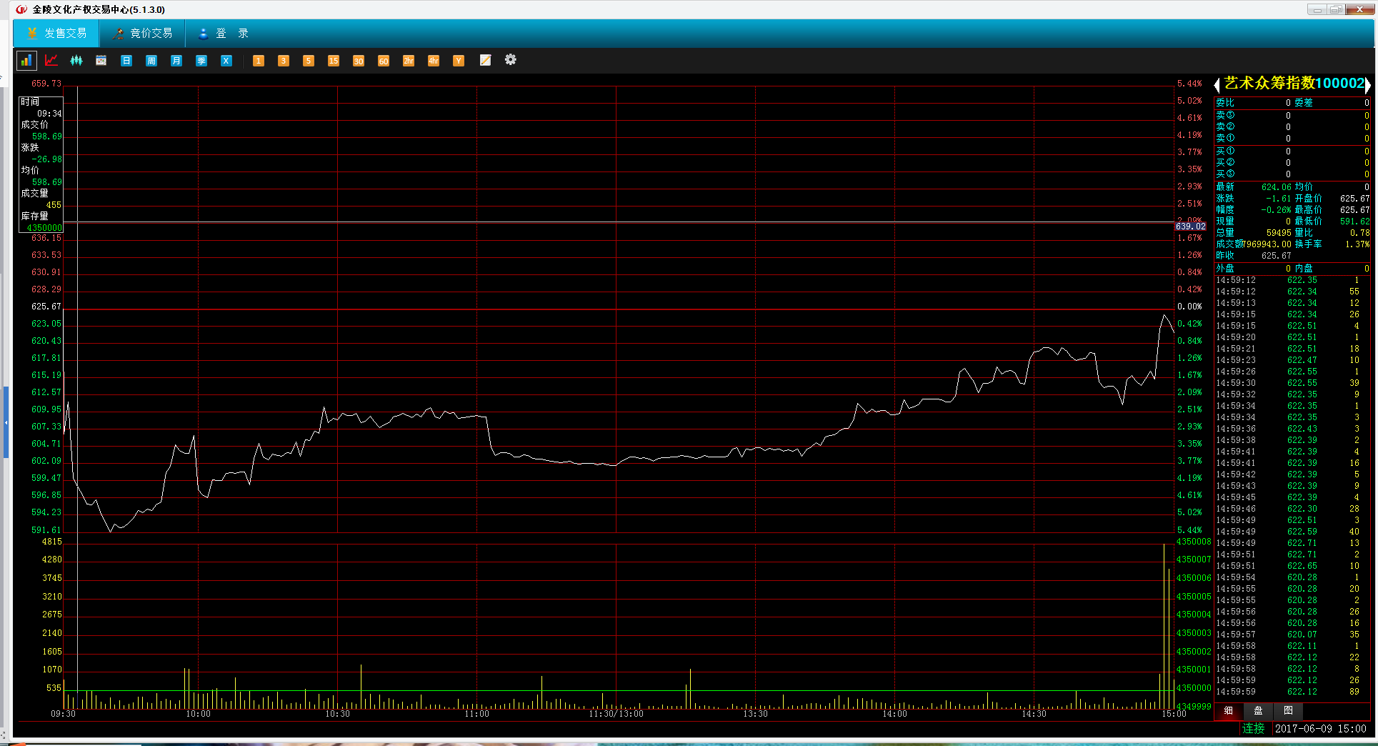Click the 659.73 top price axis label
The image size is (1378, 746).
coord(46,84)
